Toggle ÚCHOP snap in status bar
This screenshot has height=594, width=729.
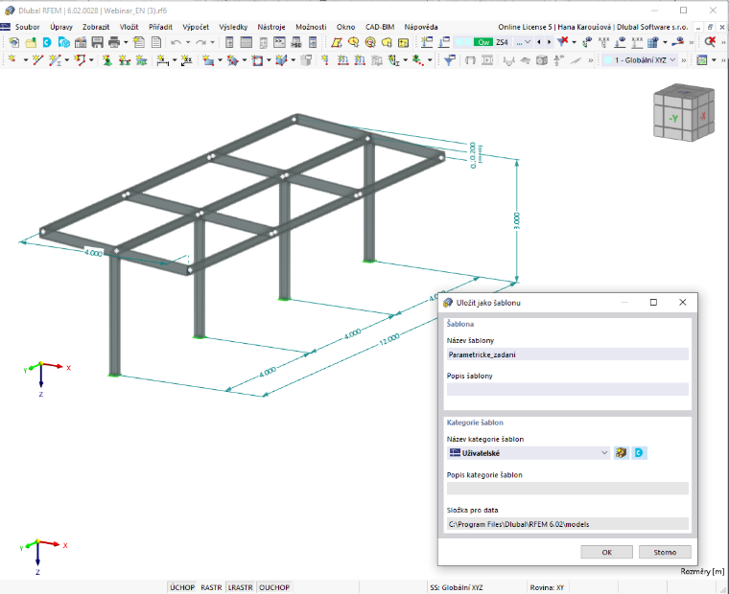(x=182, y=587)
